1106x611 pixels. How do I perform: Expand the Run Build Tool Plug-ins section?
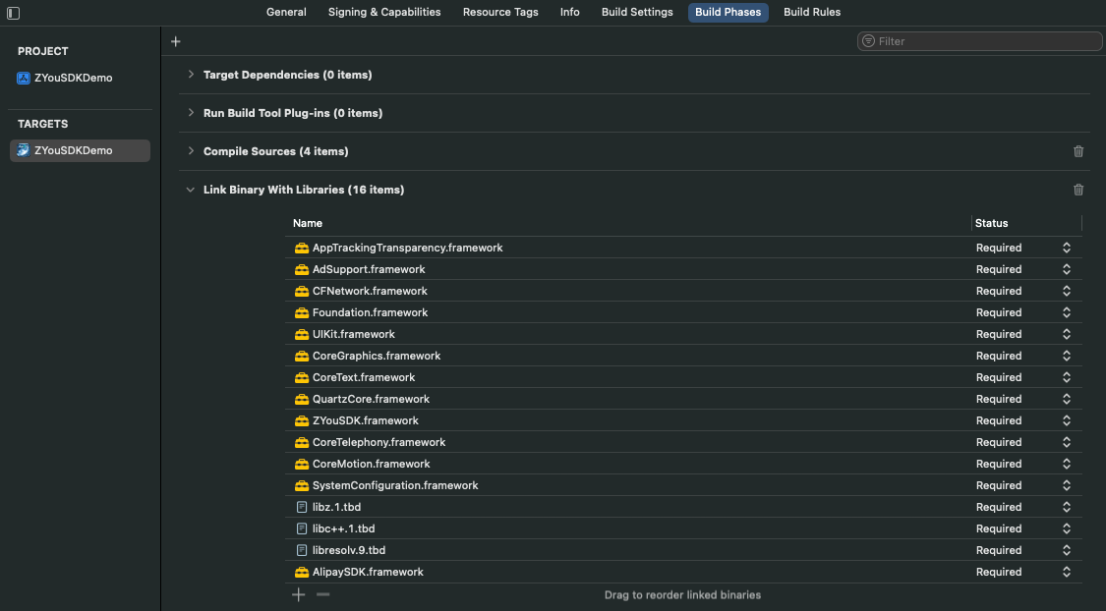[x=191, y=113]
